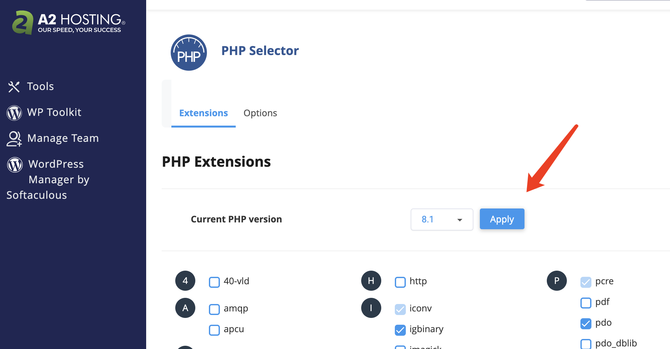The height and width of the screenshot is (349, 670).
Task: Enable the 40-vld extension checkbox
Action: click(214, 282)
